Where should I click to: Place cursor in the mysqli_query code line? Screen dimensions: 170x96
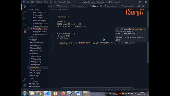coord(96,43)
